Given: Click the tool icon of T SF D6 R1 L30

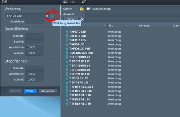Looking at the screenshot, I should point(67,78).
